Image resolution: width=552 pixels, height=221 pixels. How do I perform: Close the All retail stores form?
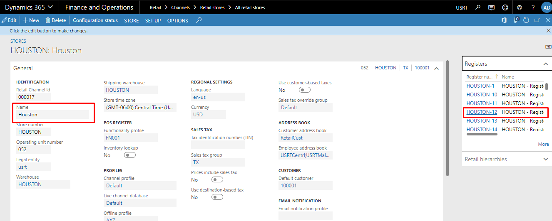pyautogui.click(x=548, y=20)
